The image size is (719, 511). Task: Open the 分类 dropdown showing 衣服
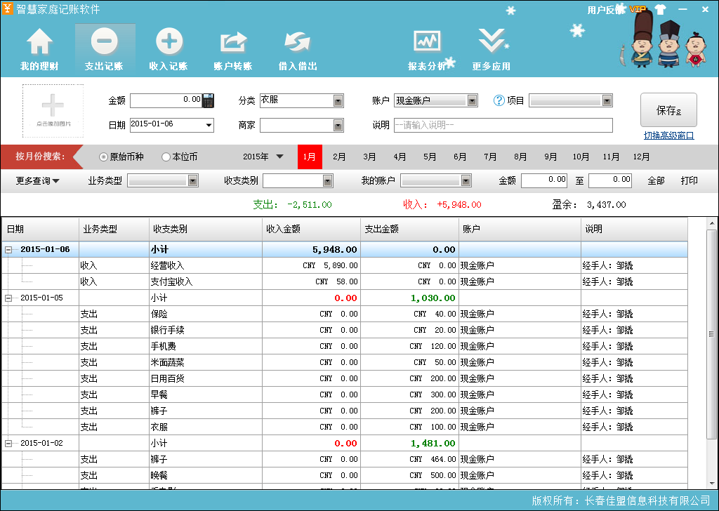338,101
